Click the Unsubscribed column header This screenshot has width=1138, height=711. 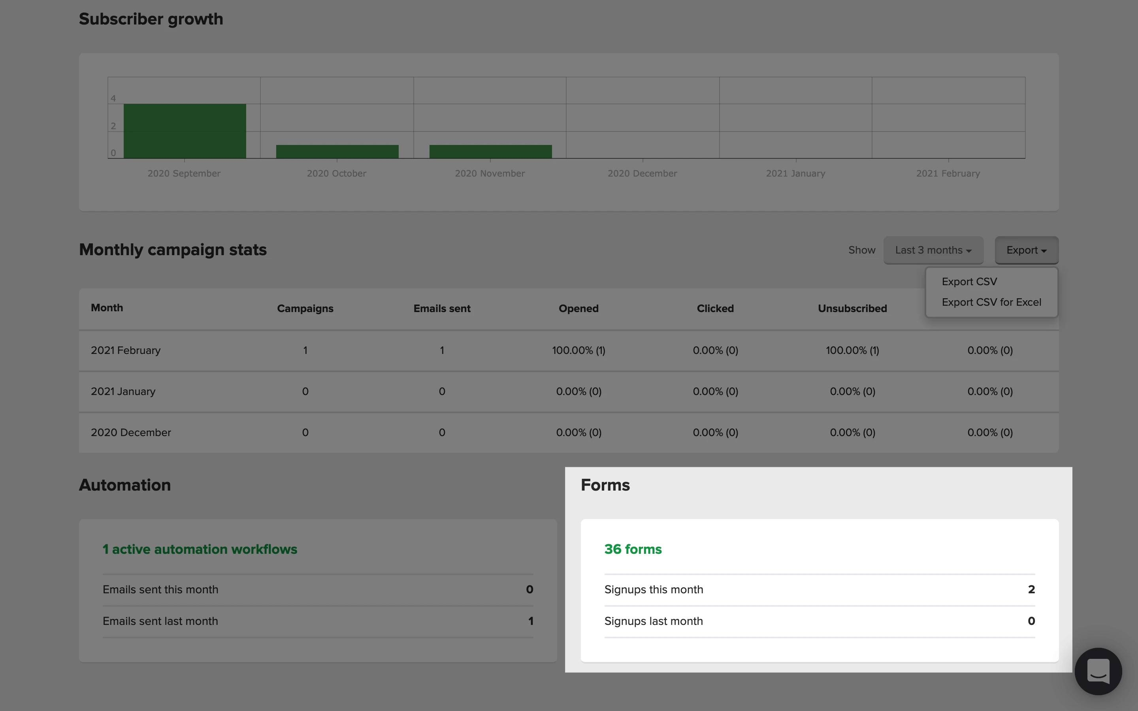(852, 308)
